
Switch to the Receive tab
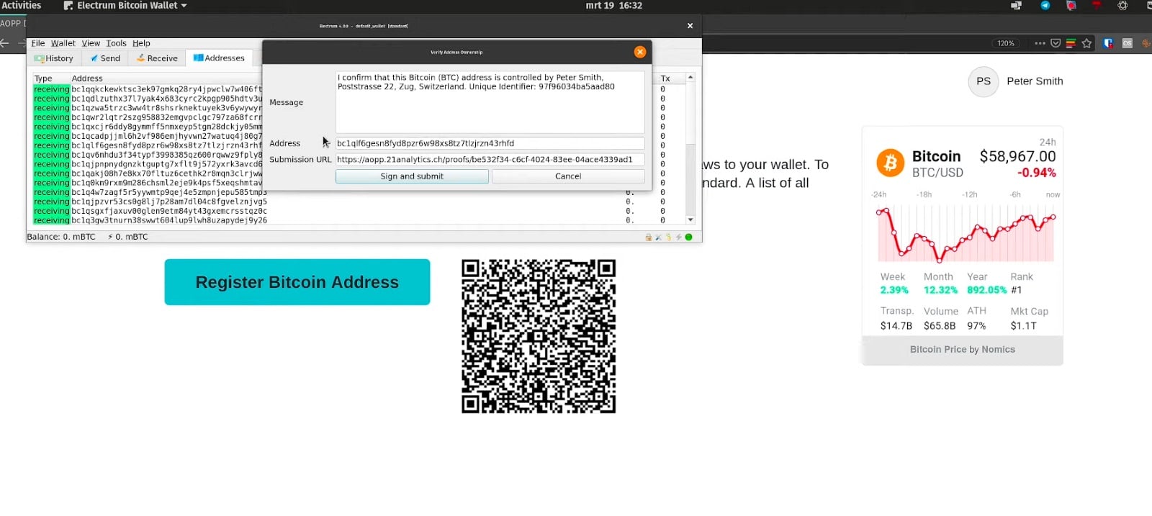pyautogui.click(x=157, y=58)
